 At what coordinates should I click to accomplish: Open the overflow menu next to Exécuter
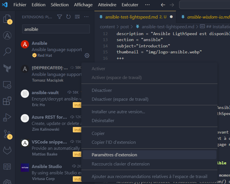point(147,5)
